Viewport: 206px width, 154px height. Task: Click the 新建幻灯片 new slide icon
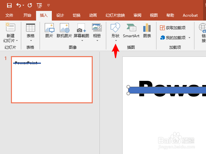coord(10,27)
